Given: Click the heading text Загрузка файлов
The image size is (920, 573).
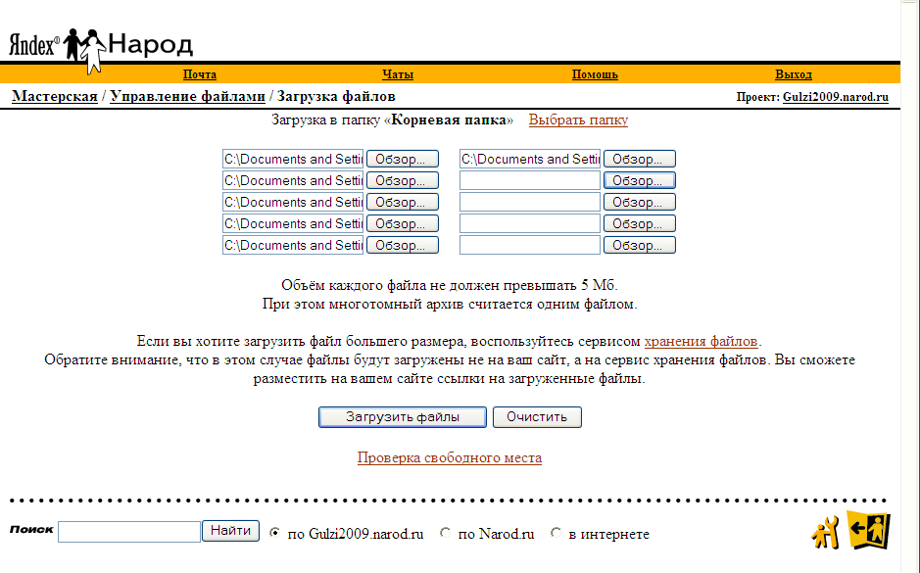Looking at the screenshot, I should tap(336, 96).
